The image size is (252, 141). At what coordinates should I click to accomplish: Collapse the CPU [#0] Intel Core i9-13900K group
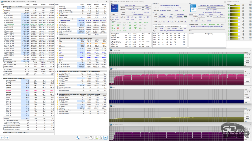point(1,7)
